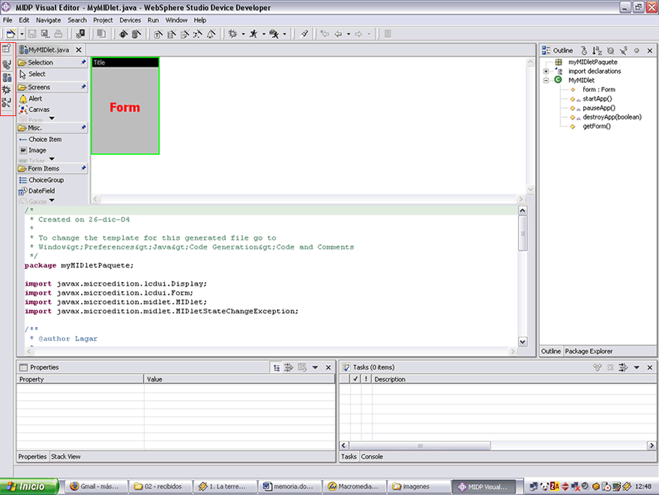Select startApp() in the Outline
Screen dimensions: 659x495
597,99
